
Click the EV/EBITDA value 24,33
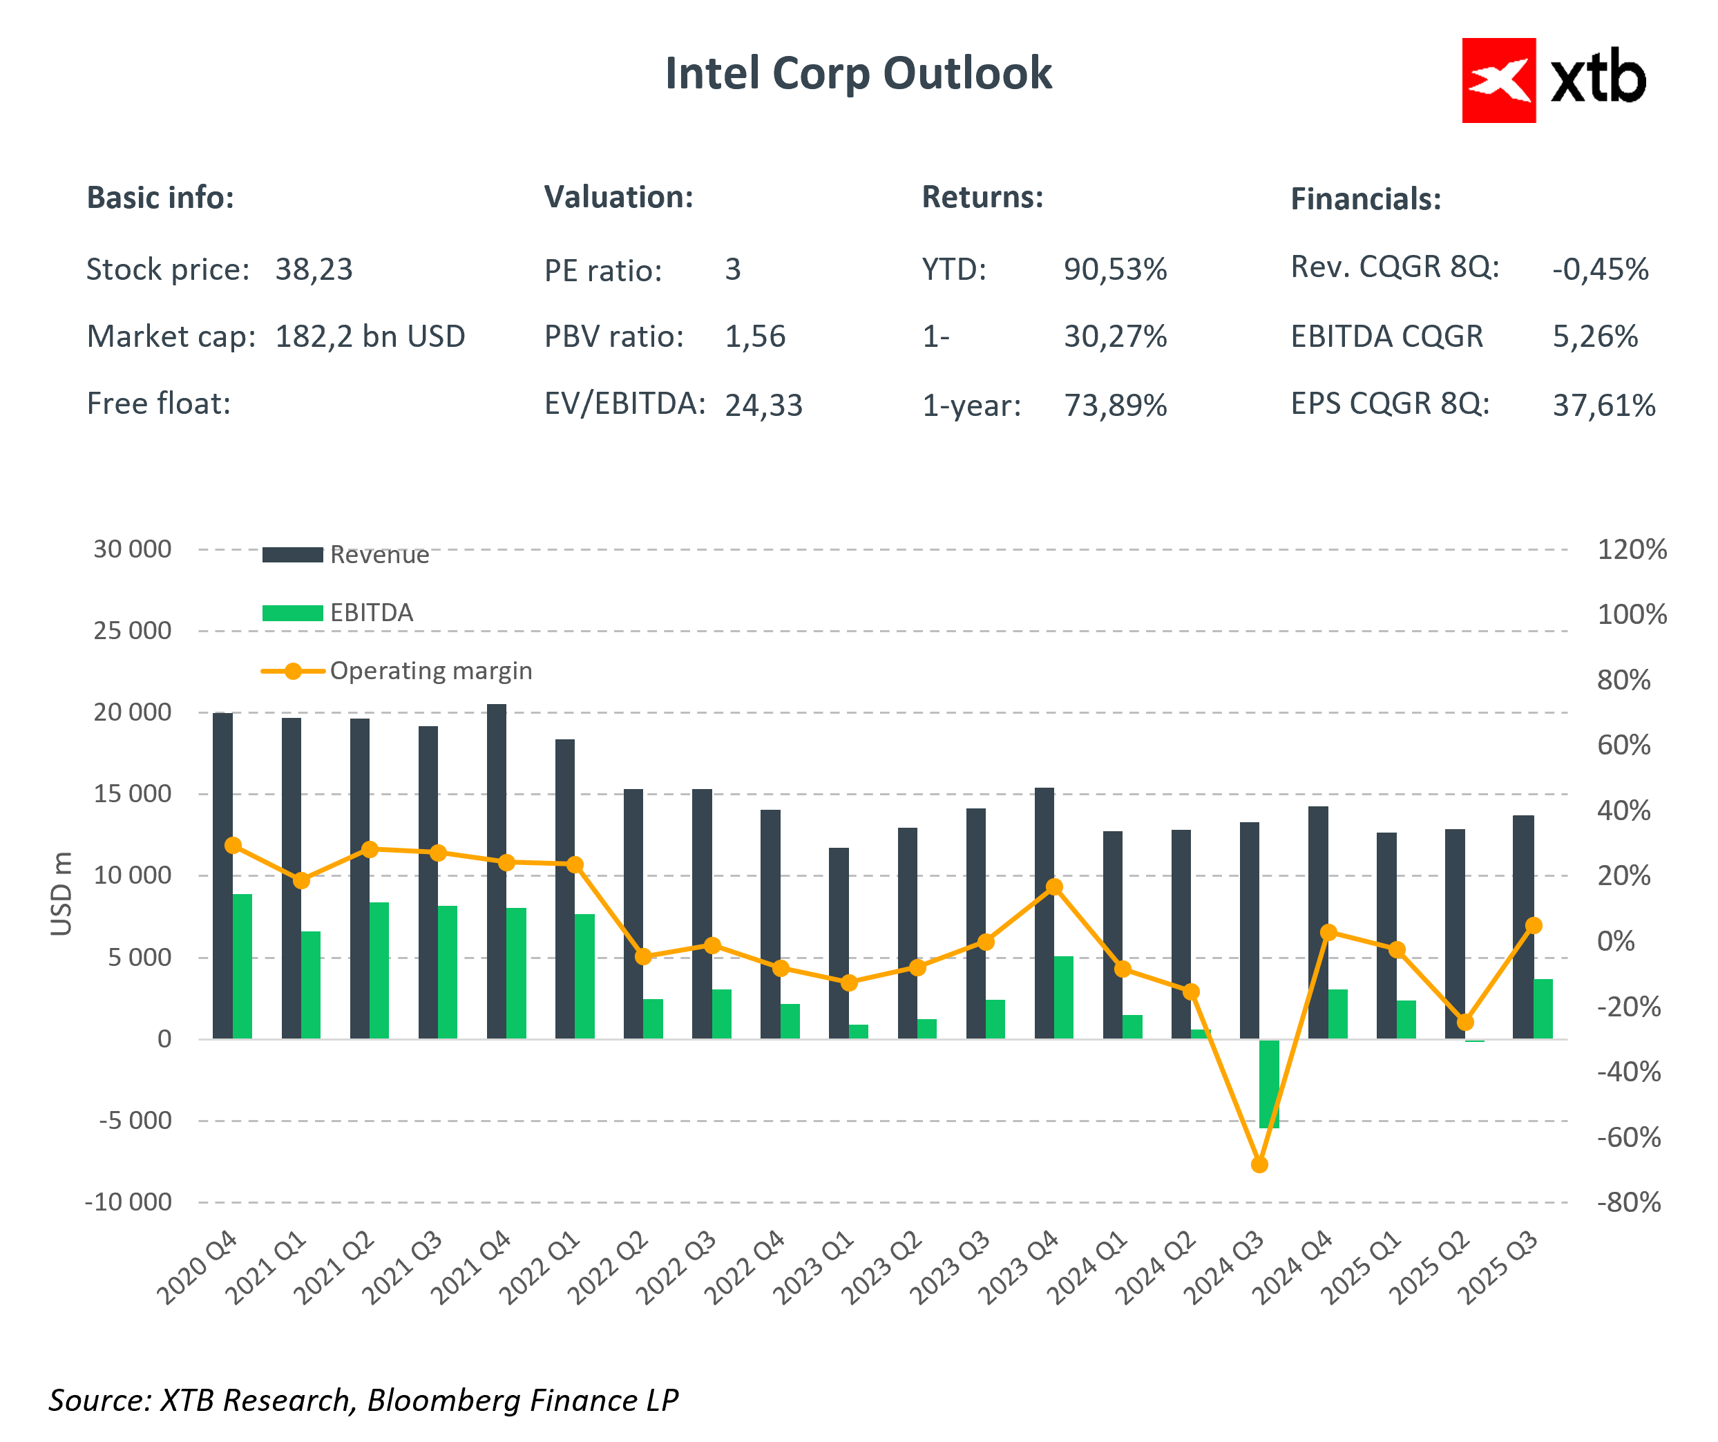[763, 405]
